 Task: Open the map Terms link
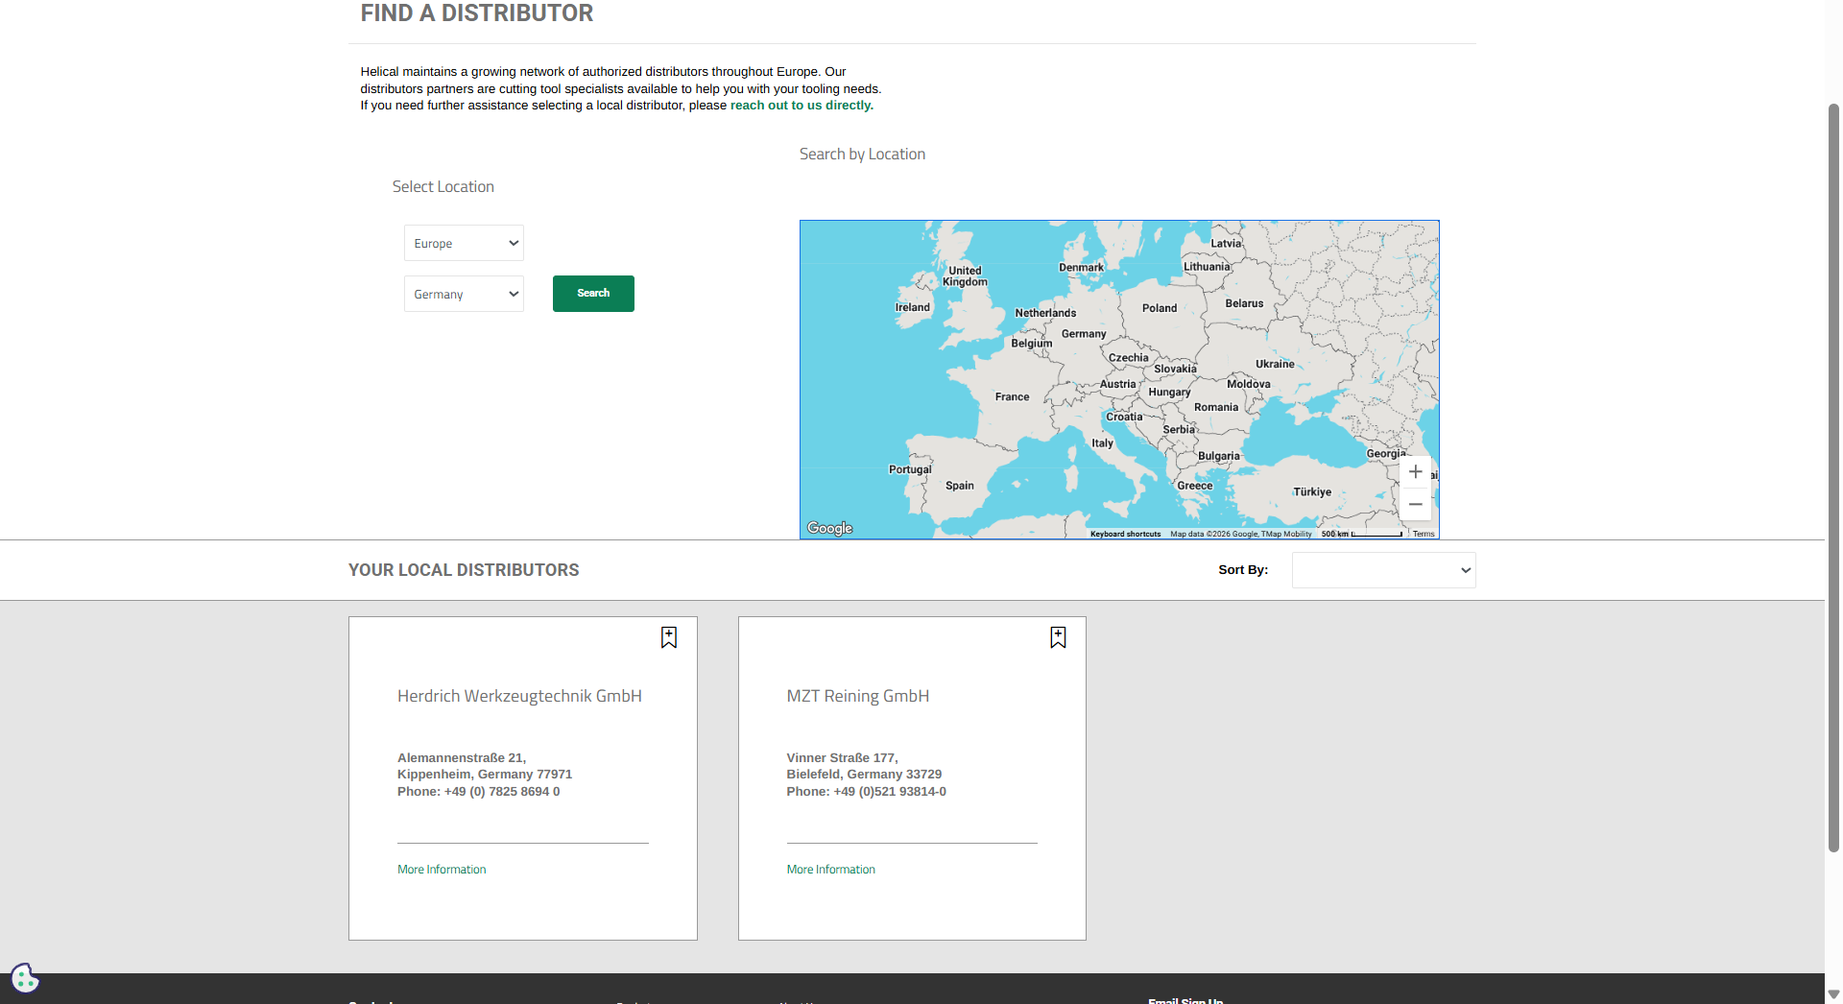[1423, 534]
